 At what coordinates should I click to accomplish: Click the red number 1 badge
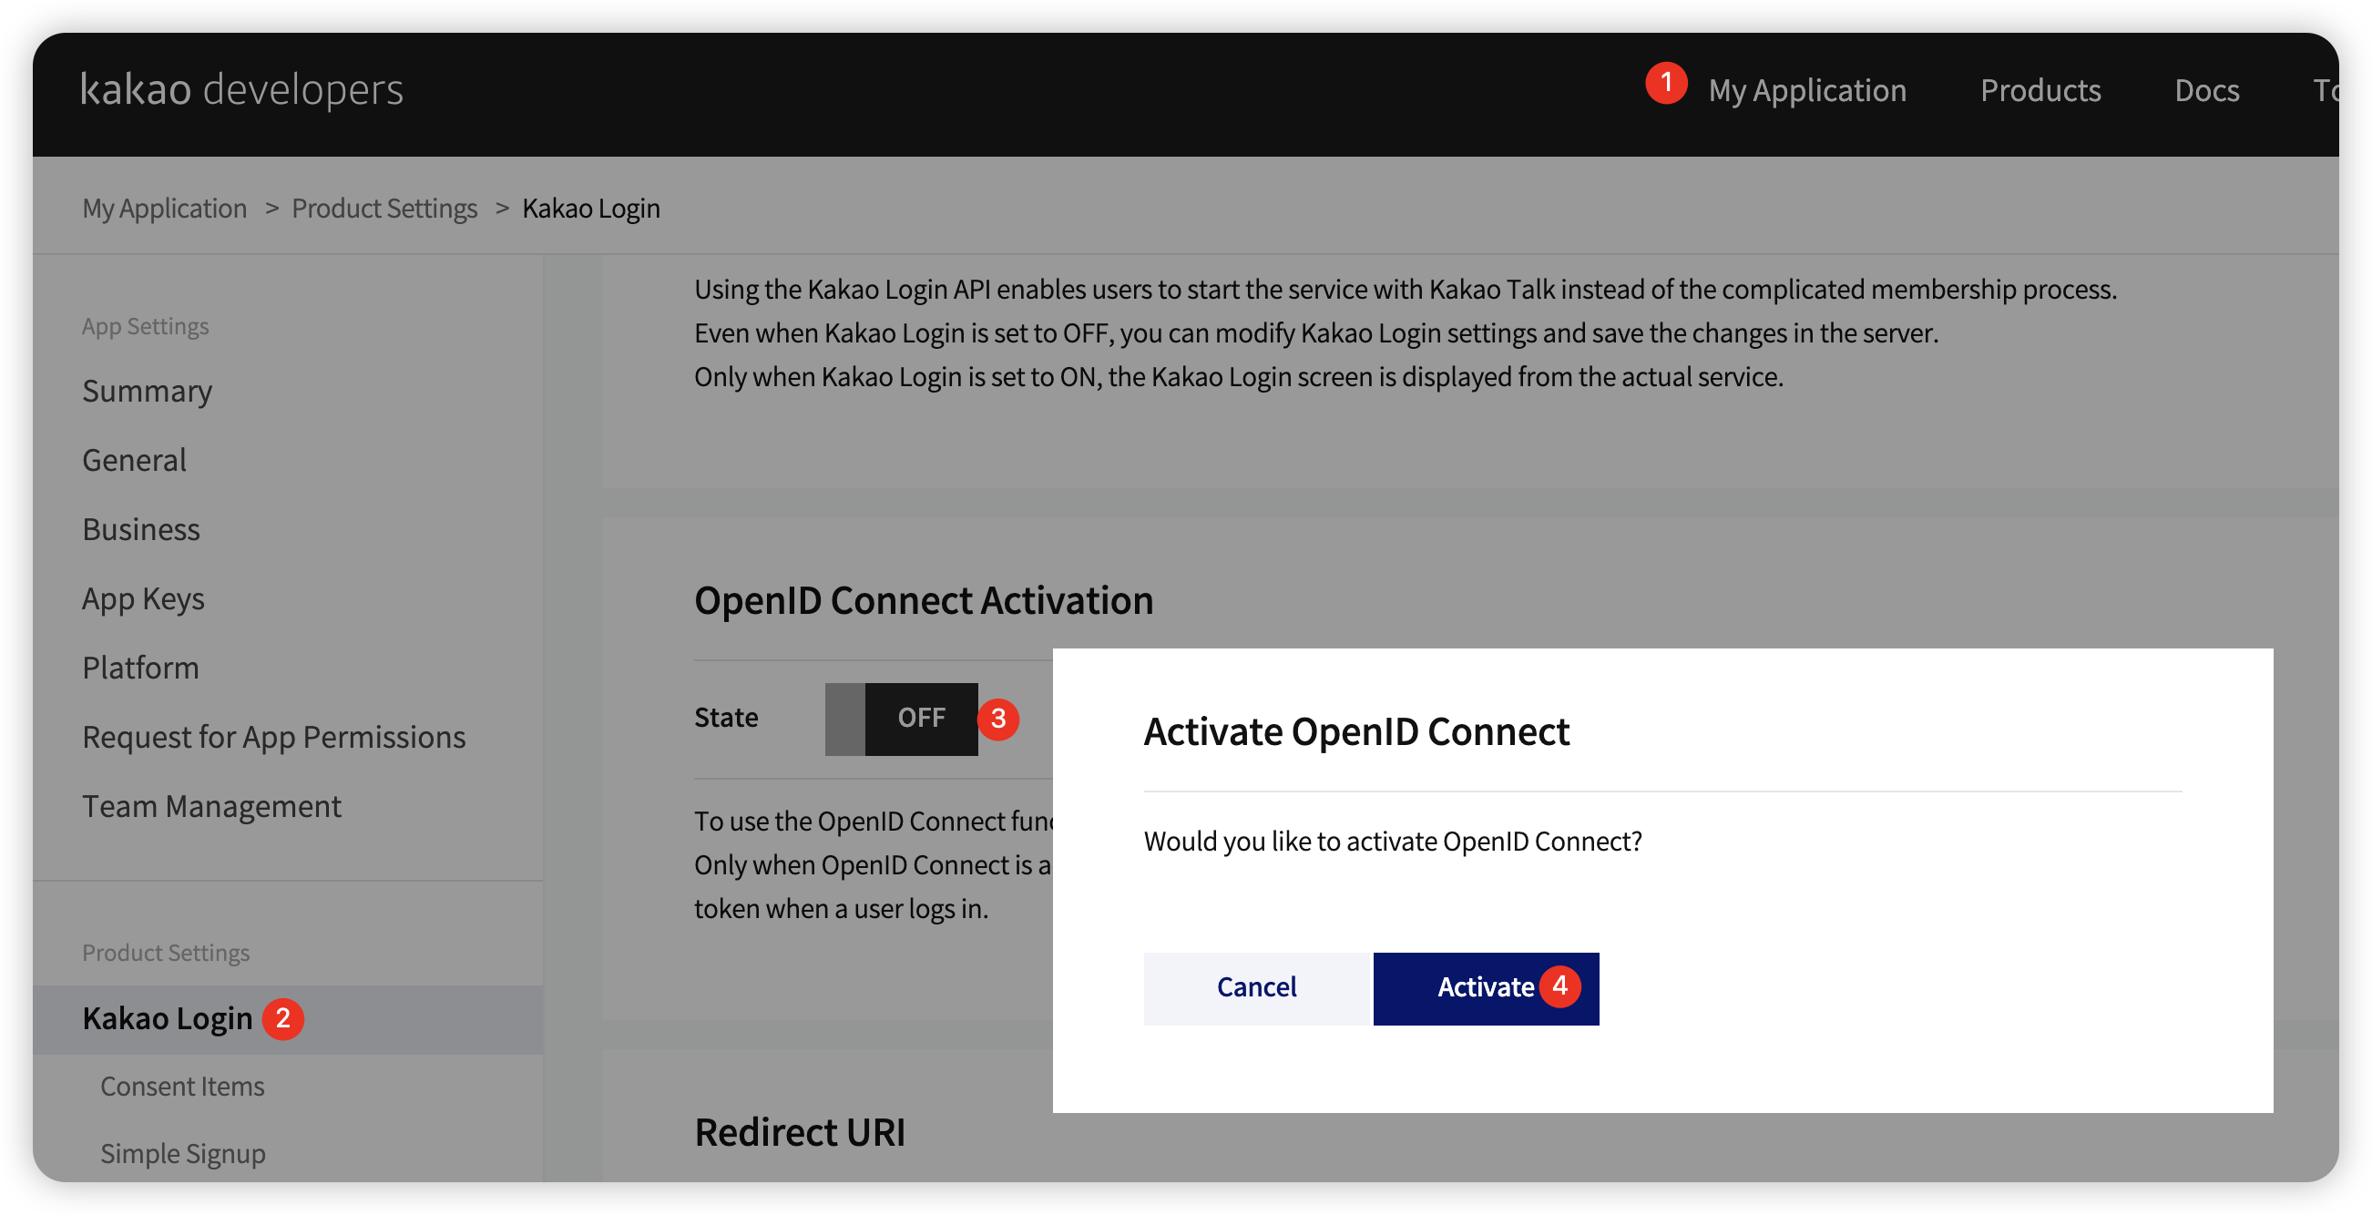coord(1666,83)
